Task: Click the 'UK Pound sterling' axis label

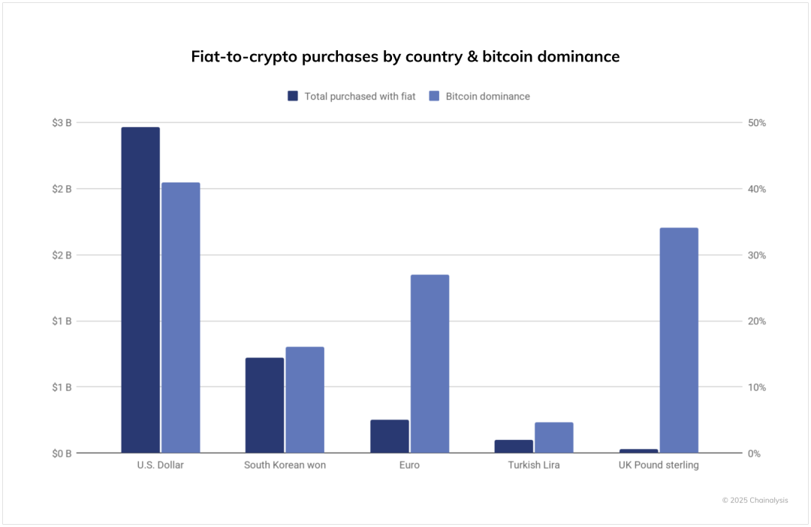Action: click(x=659, y=465)
